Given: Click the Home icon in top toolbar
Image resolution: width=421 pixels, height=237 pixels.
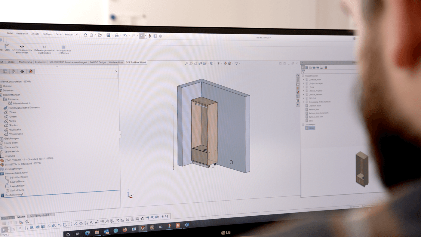Looking at the screenshot, I should 85,35.
